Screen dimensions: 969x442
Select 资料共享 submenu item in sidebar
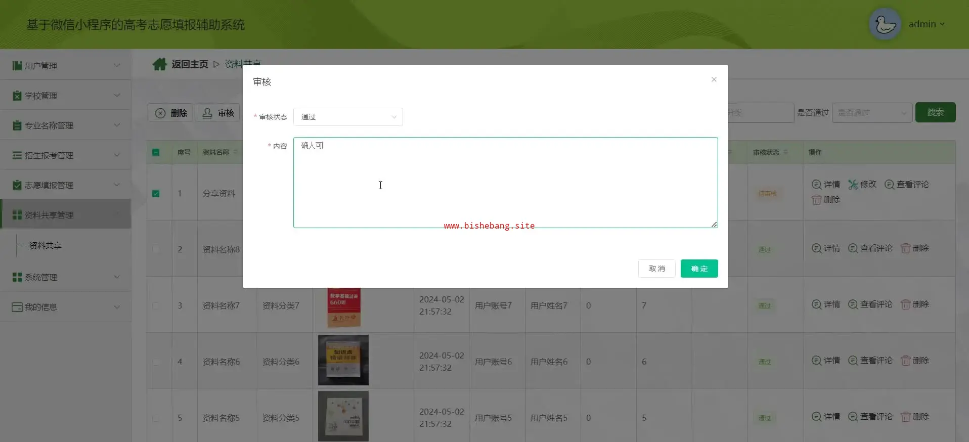46,246
